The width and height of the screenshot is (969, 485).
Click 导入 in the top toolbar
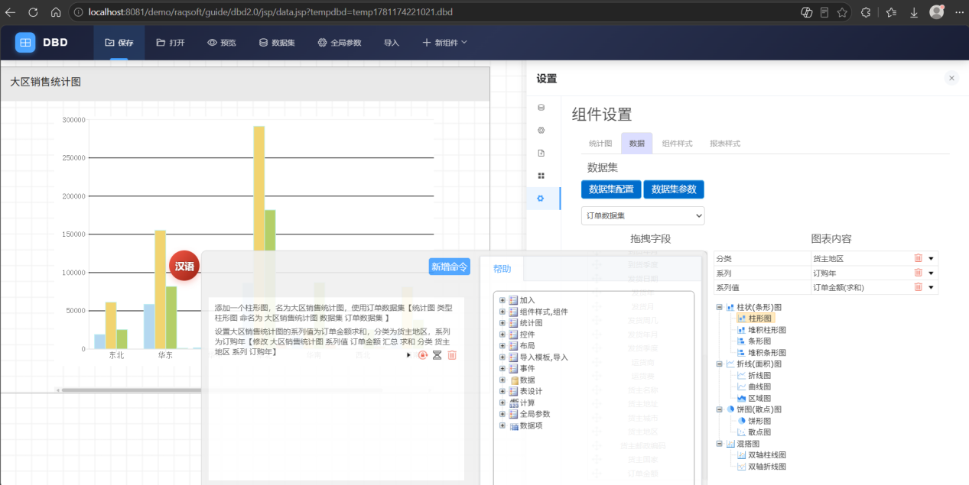[392, 43]
